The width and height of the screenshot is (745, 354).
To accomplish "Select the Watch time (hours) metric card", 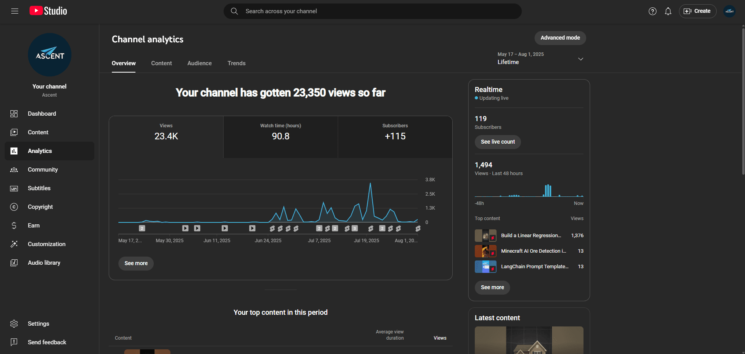I will point(280,137).
